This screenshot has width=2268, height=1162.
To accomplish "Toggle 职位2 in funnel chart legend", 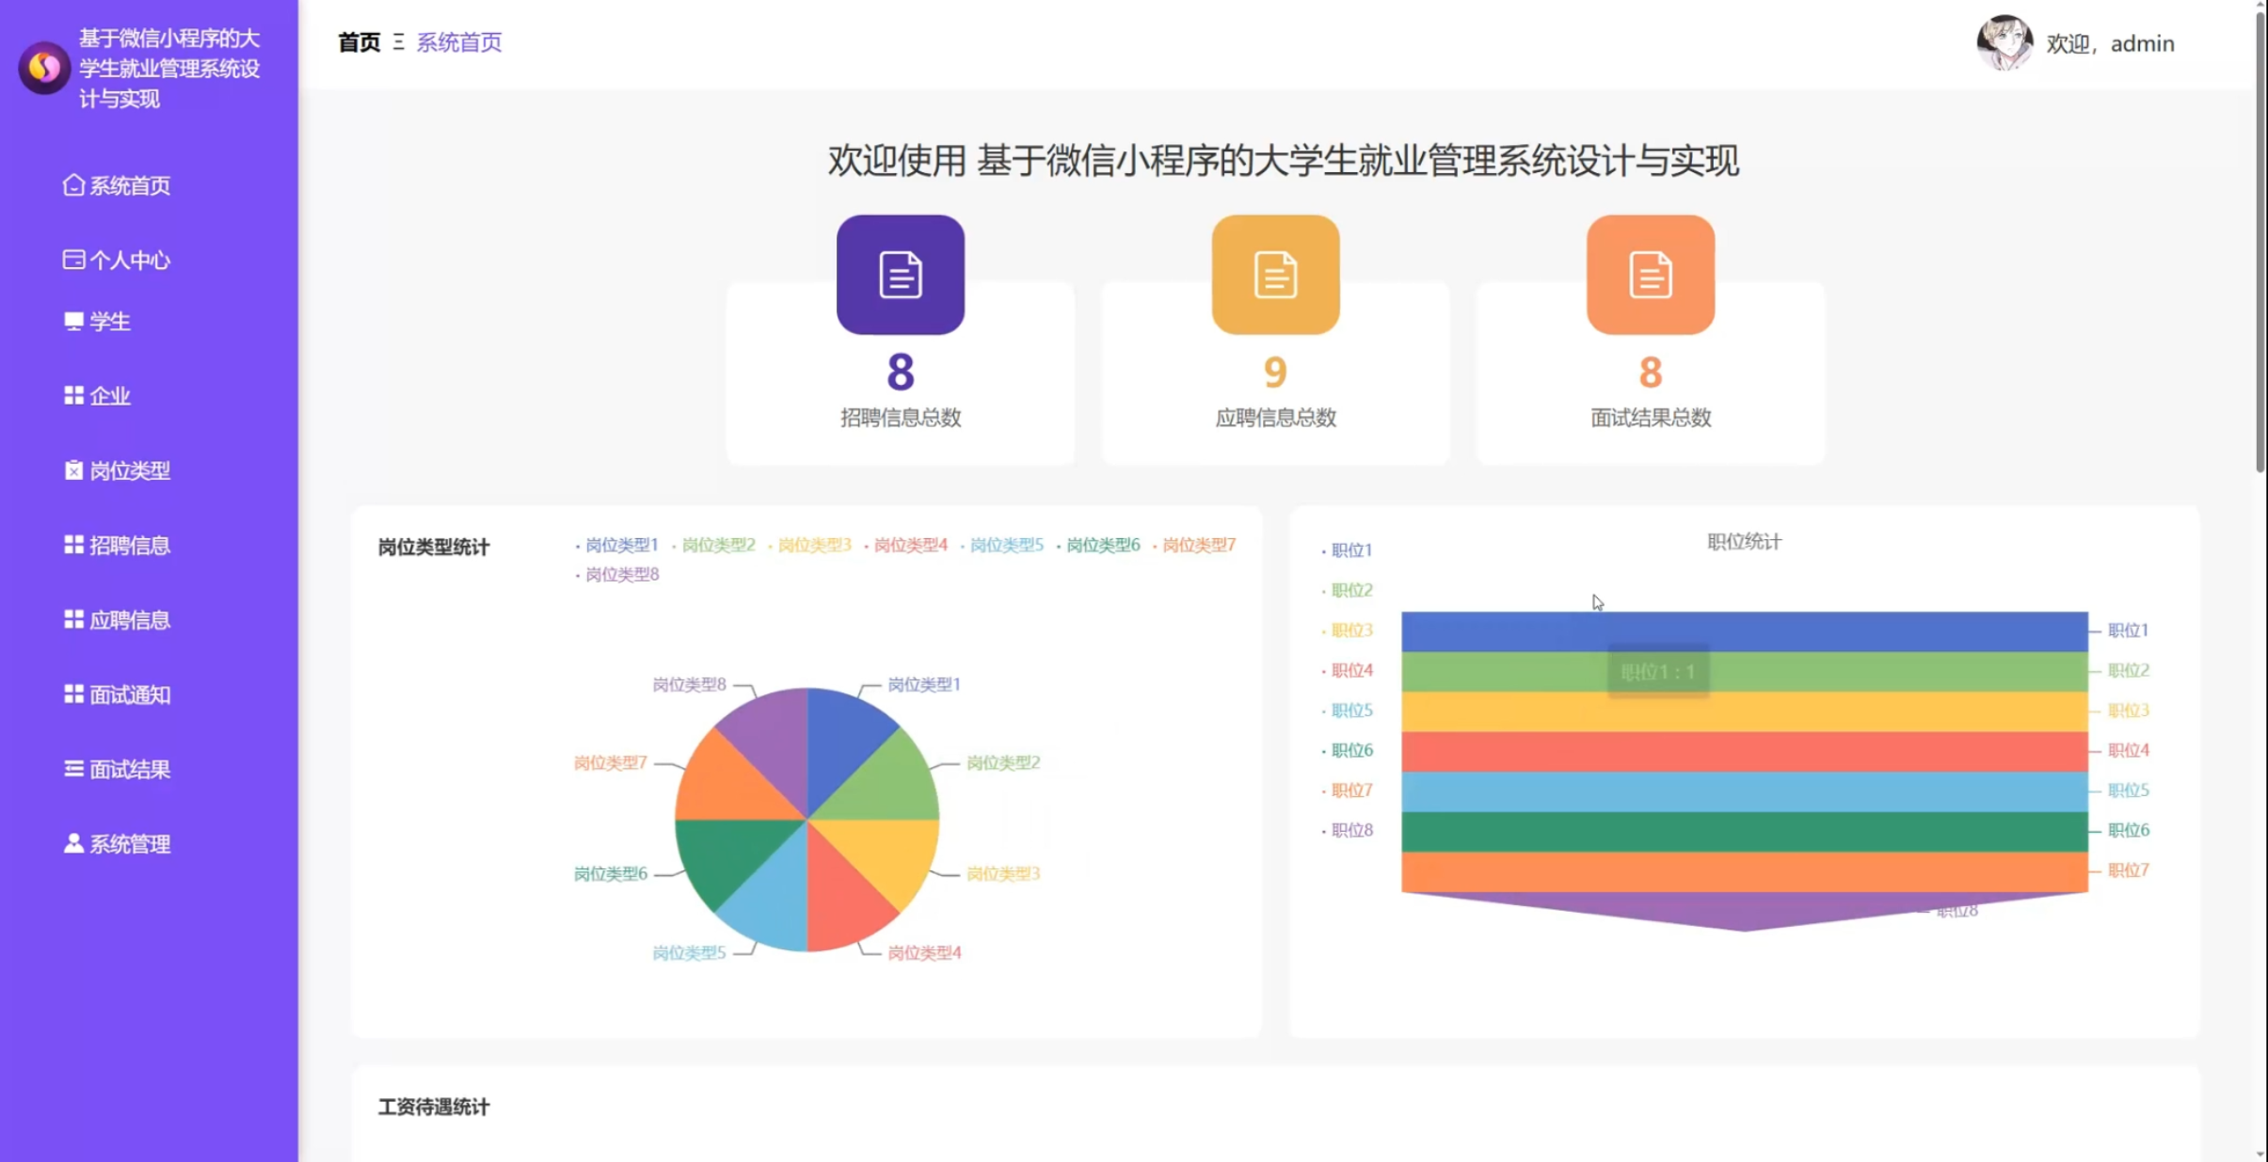I will tap(1347, 590).
